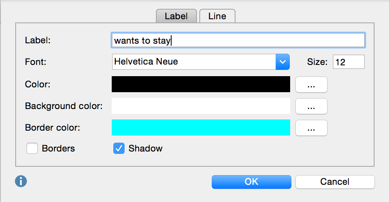The height and width of the screenshot is (202, 389).
Task: Click the blue info help icon
Action: [x=21, y=181]
